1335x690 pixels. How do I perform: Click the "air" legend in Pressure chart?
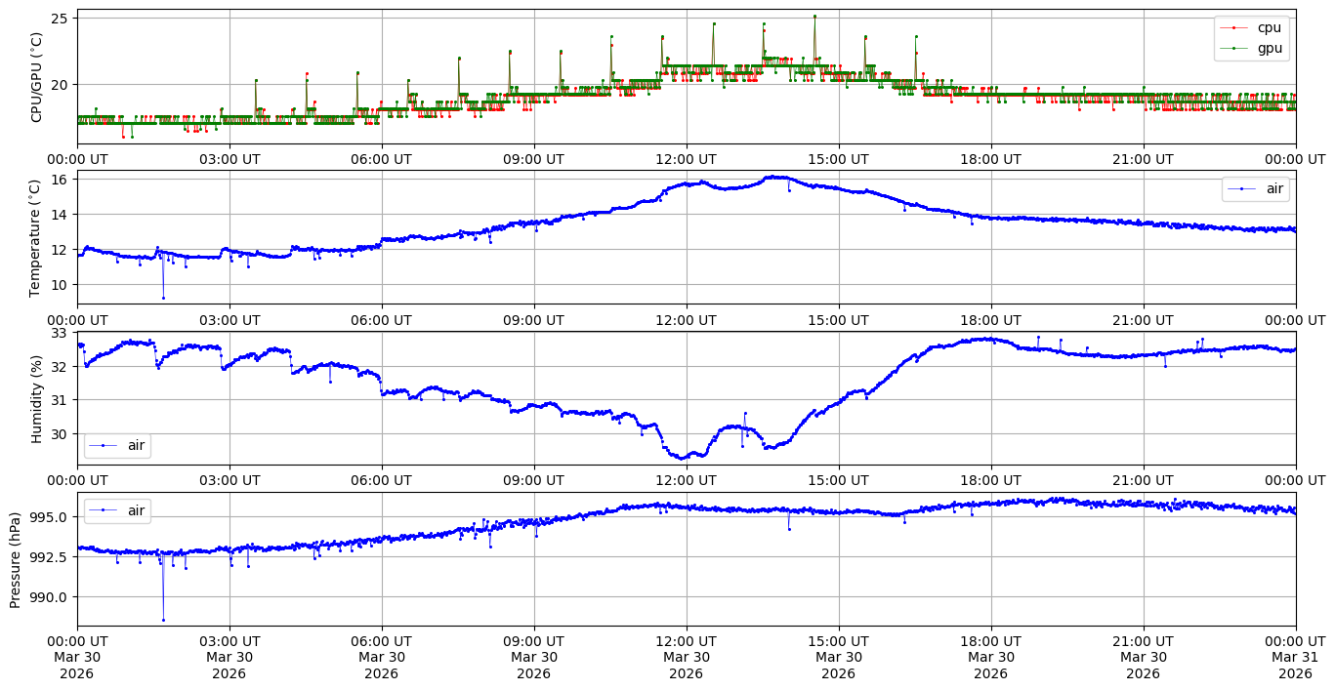pos(136,510)
